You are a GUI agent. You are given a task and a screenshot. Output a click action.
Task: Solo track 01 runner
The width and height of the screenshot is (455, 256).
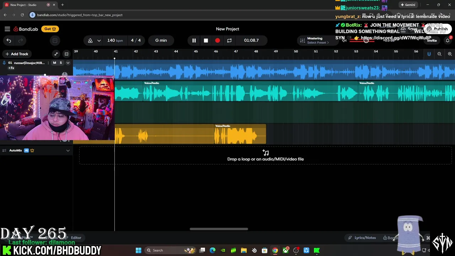click(x=61, y=63)
